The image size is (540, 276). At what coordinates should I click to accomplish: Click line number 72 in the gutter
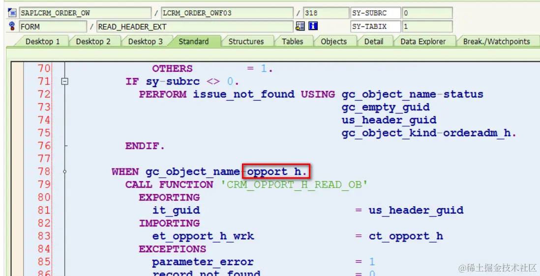point(44,94)
